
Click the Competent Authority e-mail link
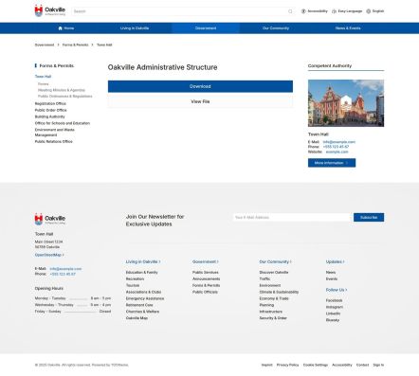[x=339, y=142]
